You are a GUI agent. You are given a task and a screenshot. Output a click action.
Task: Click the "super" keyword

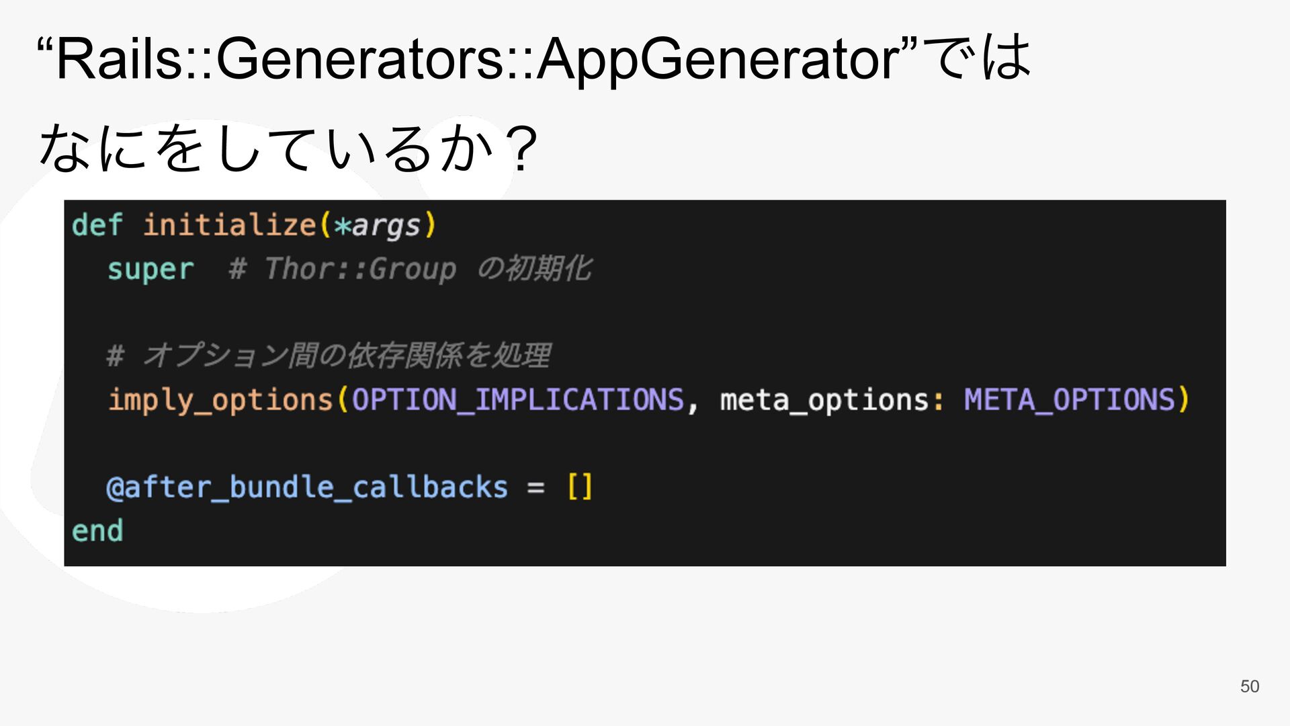150,269
